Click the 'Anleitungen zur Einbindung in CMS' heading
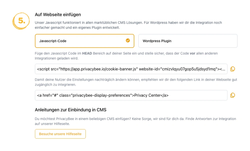 (x=70, y=110)
